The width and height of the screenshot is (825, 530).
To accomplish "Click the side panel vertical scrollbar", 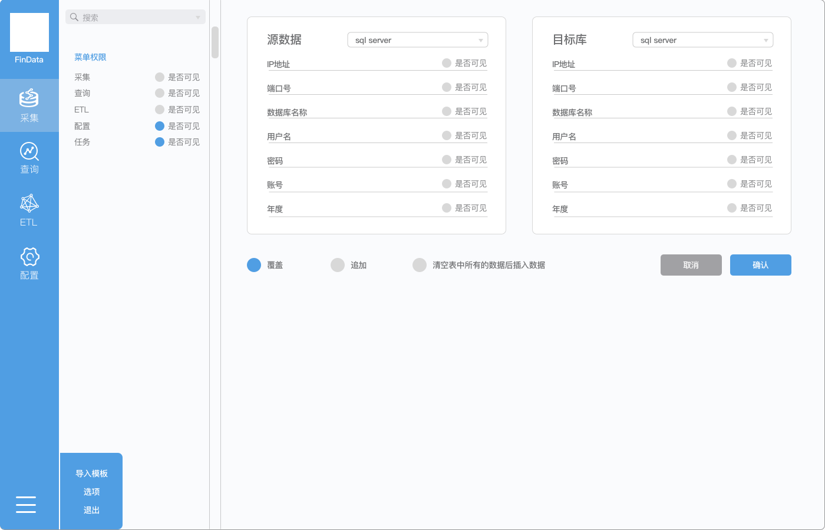I will 215,42.
